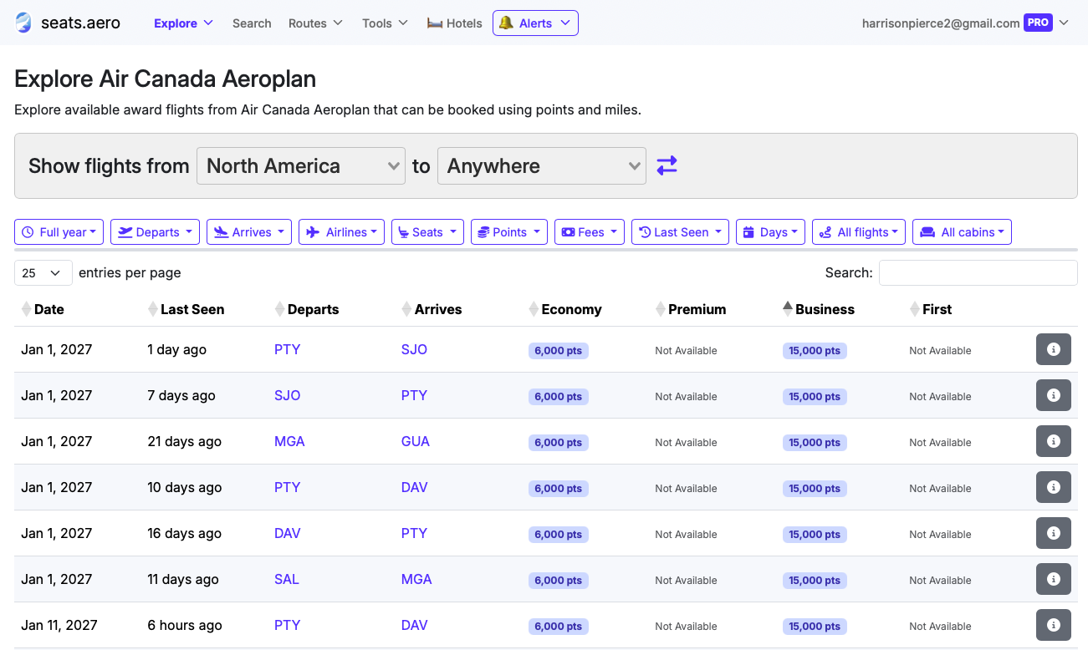This screenshot has width=1088, height=650.
Task: Open the Alerts menu button
Action: coord(535,23)
